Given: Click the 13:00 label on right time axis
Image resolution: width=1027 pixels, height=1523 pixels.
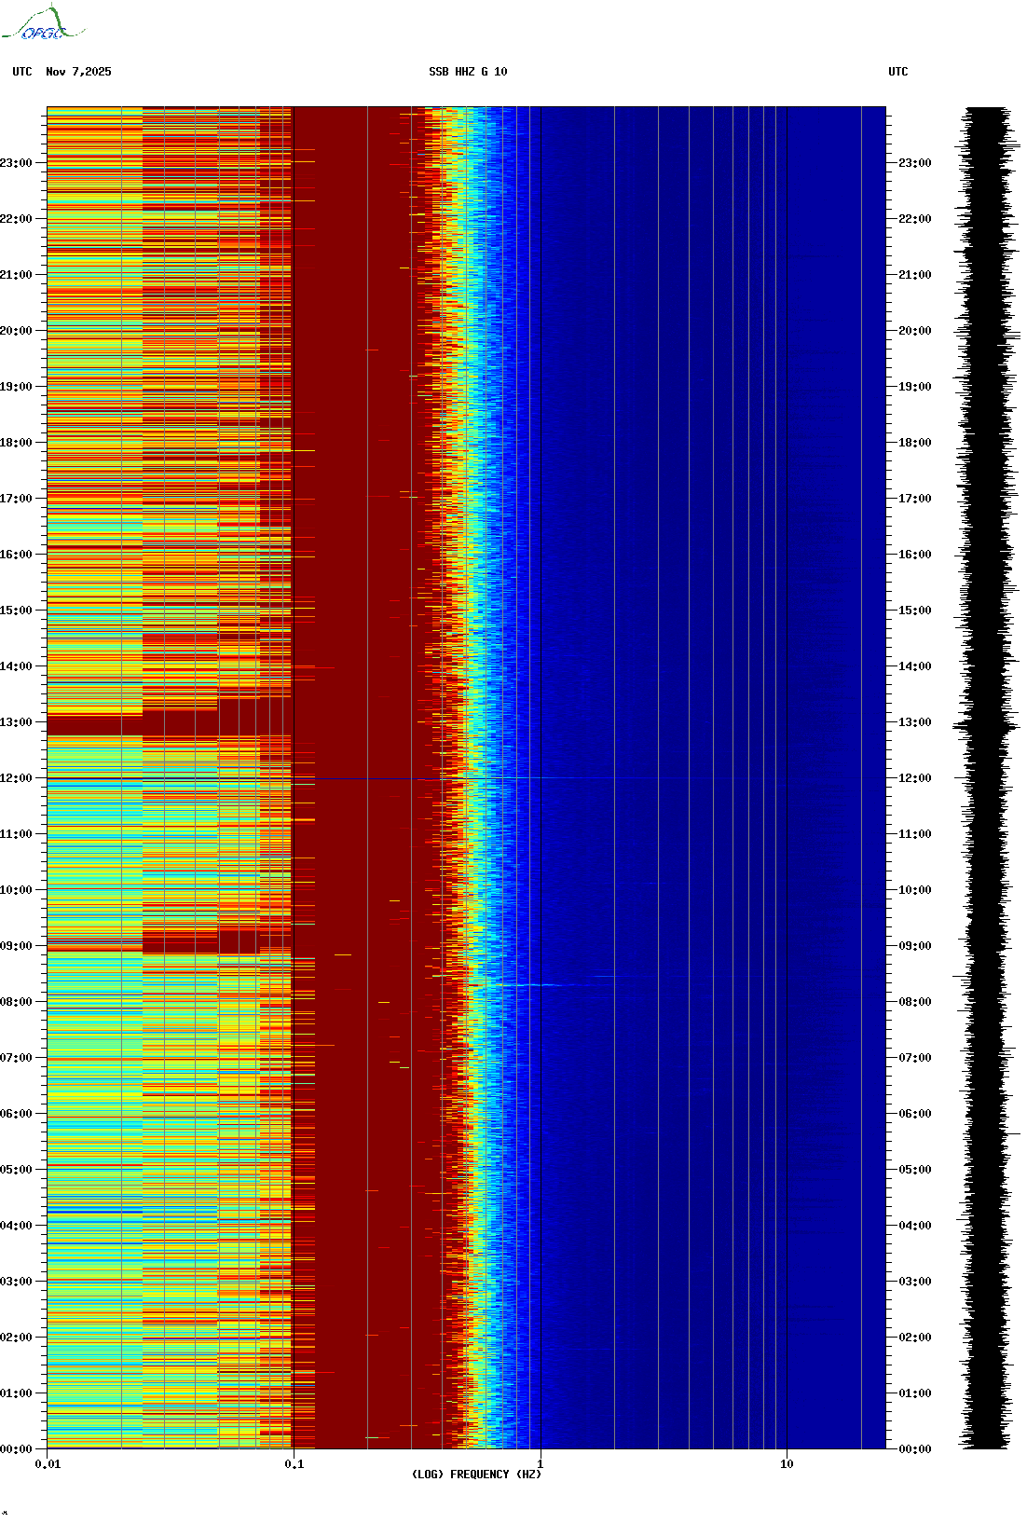Looking at the screenshot, I should [x=914, y=722].
